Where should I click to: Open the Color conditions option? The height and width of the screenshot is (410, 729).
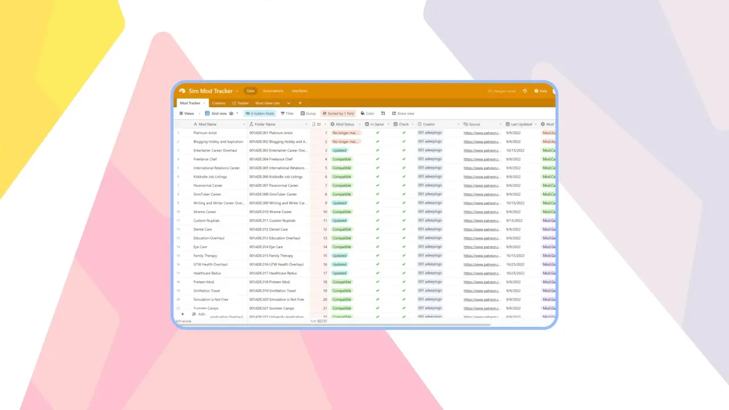pyautogui.click(x=368, y=113)
